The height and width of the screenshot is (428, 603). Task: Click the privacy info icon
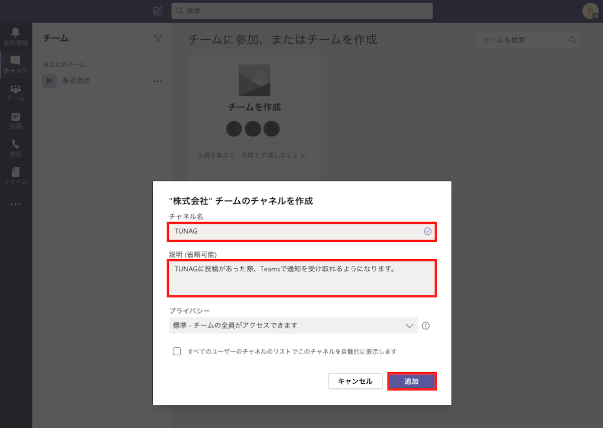pos(426,326)
